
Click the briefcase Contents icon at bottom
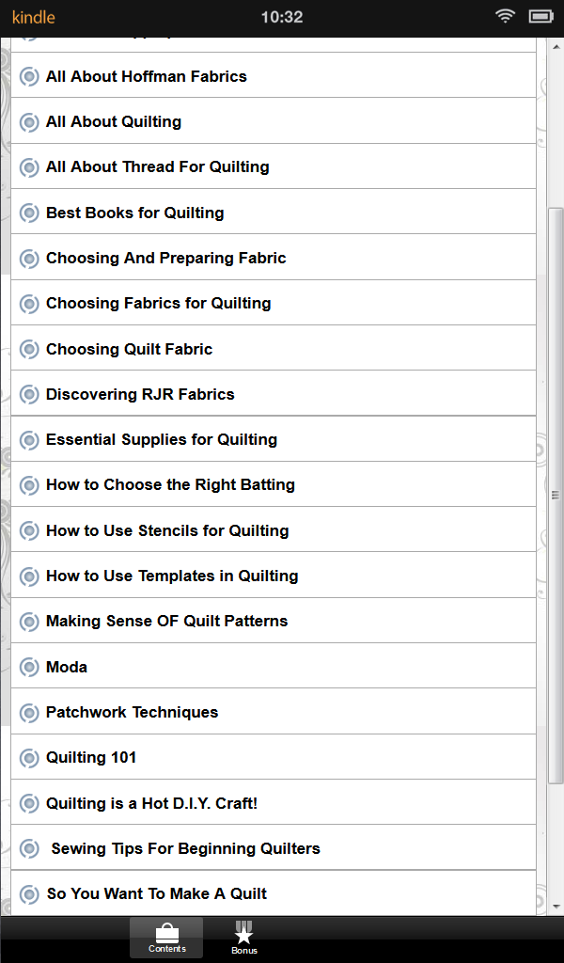click(166, 930)
